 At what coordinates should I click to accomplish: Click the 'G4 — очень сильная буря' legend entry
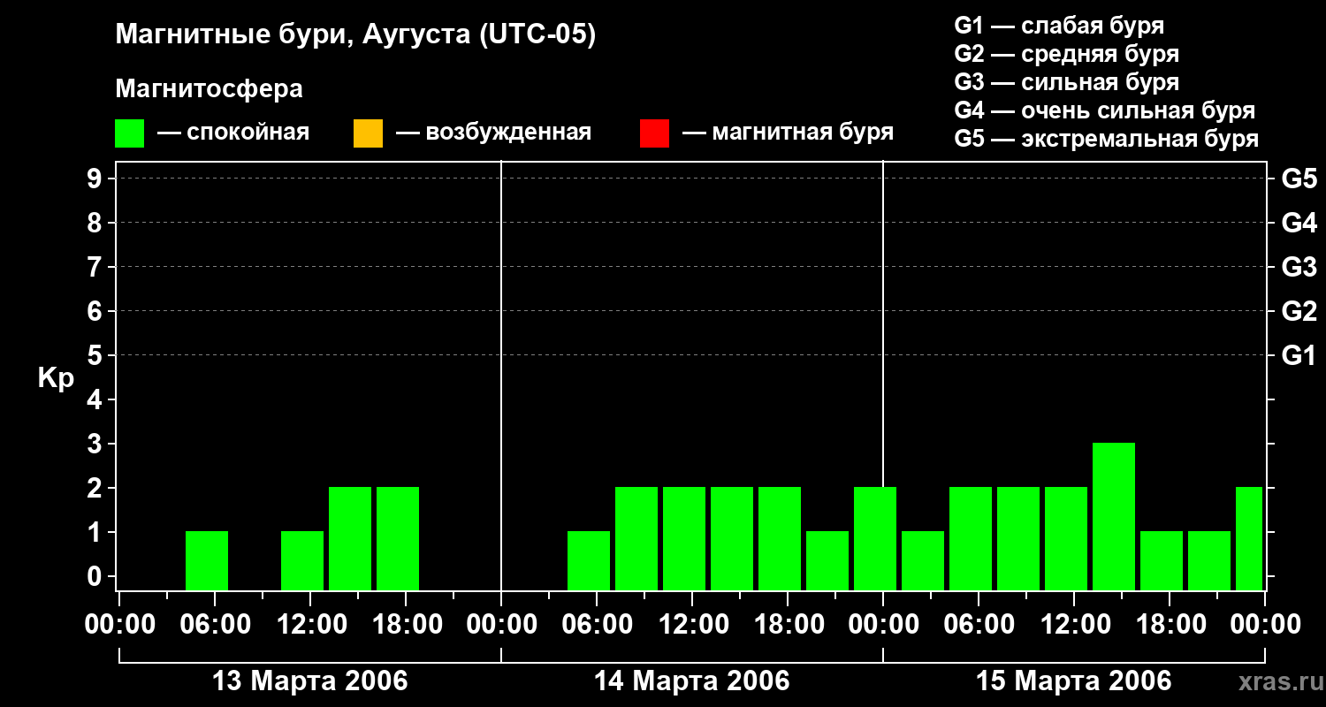click(x=1105, y=110)
